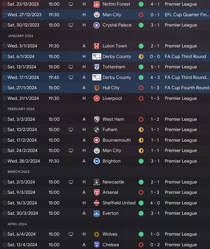Click the TV broadcast icon on Tottenham row

(x=71, y=67)
